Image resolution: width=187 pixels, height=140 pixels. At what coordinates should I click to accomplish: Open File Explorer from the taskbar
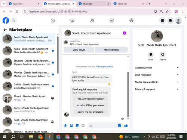click(31, 137)
